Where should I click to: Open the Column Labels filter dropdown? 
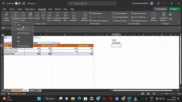[39, 43]
